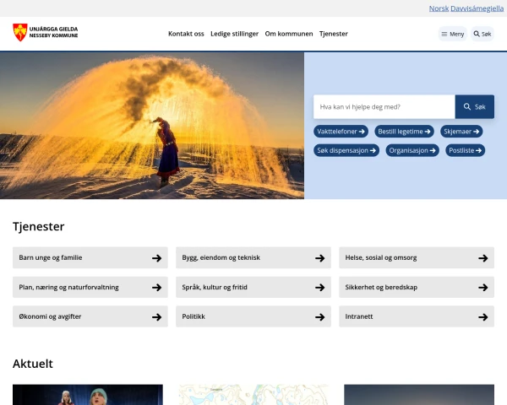Open Kontakt oss menu item
Image resolution: width=507 pixels, height=405 pixels.
click(186, 34)
